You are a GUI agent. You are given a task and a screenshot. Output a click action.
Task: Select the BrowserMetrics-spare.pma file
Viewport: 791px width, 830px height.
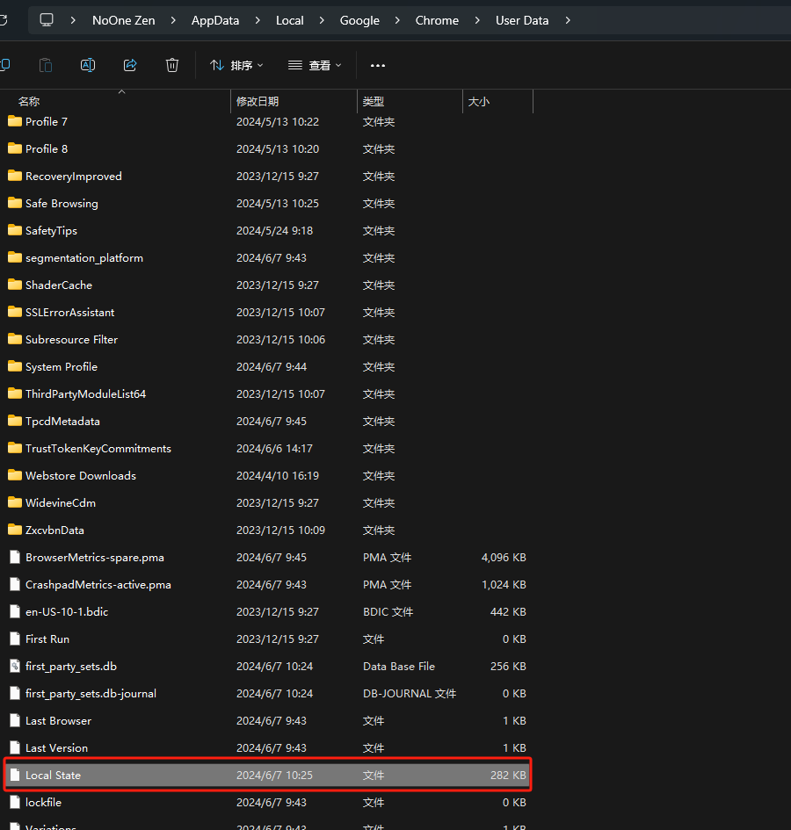94,558
